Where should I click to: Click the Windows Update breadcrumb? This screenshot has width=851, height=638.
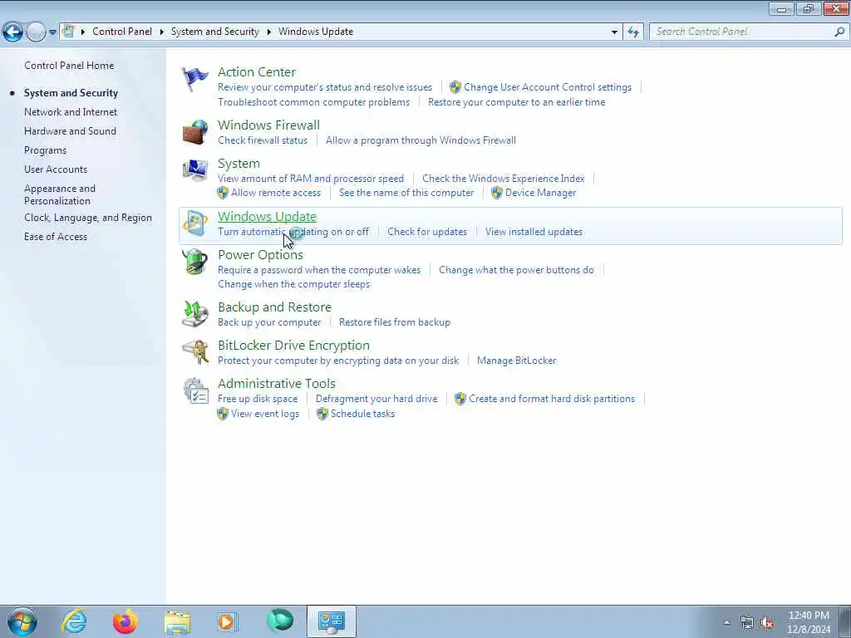pos(316,32)
